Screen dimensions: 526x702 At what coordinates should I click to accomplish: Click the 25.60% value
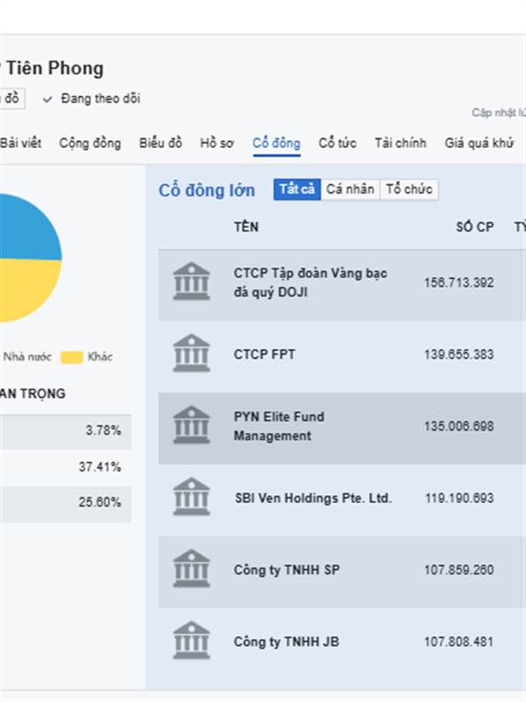100,502
